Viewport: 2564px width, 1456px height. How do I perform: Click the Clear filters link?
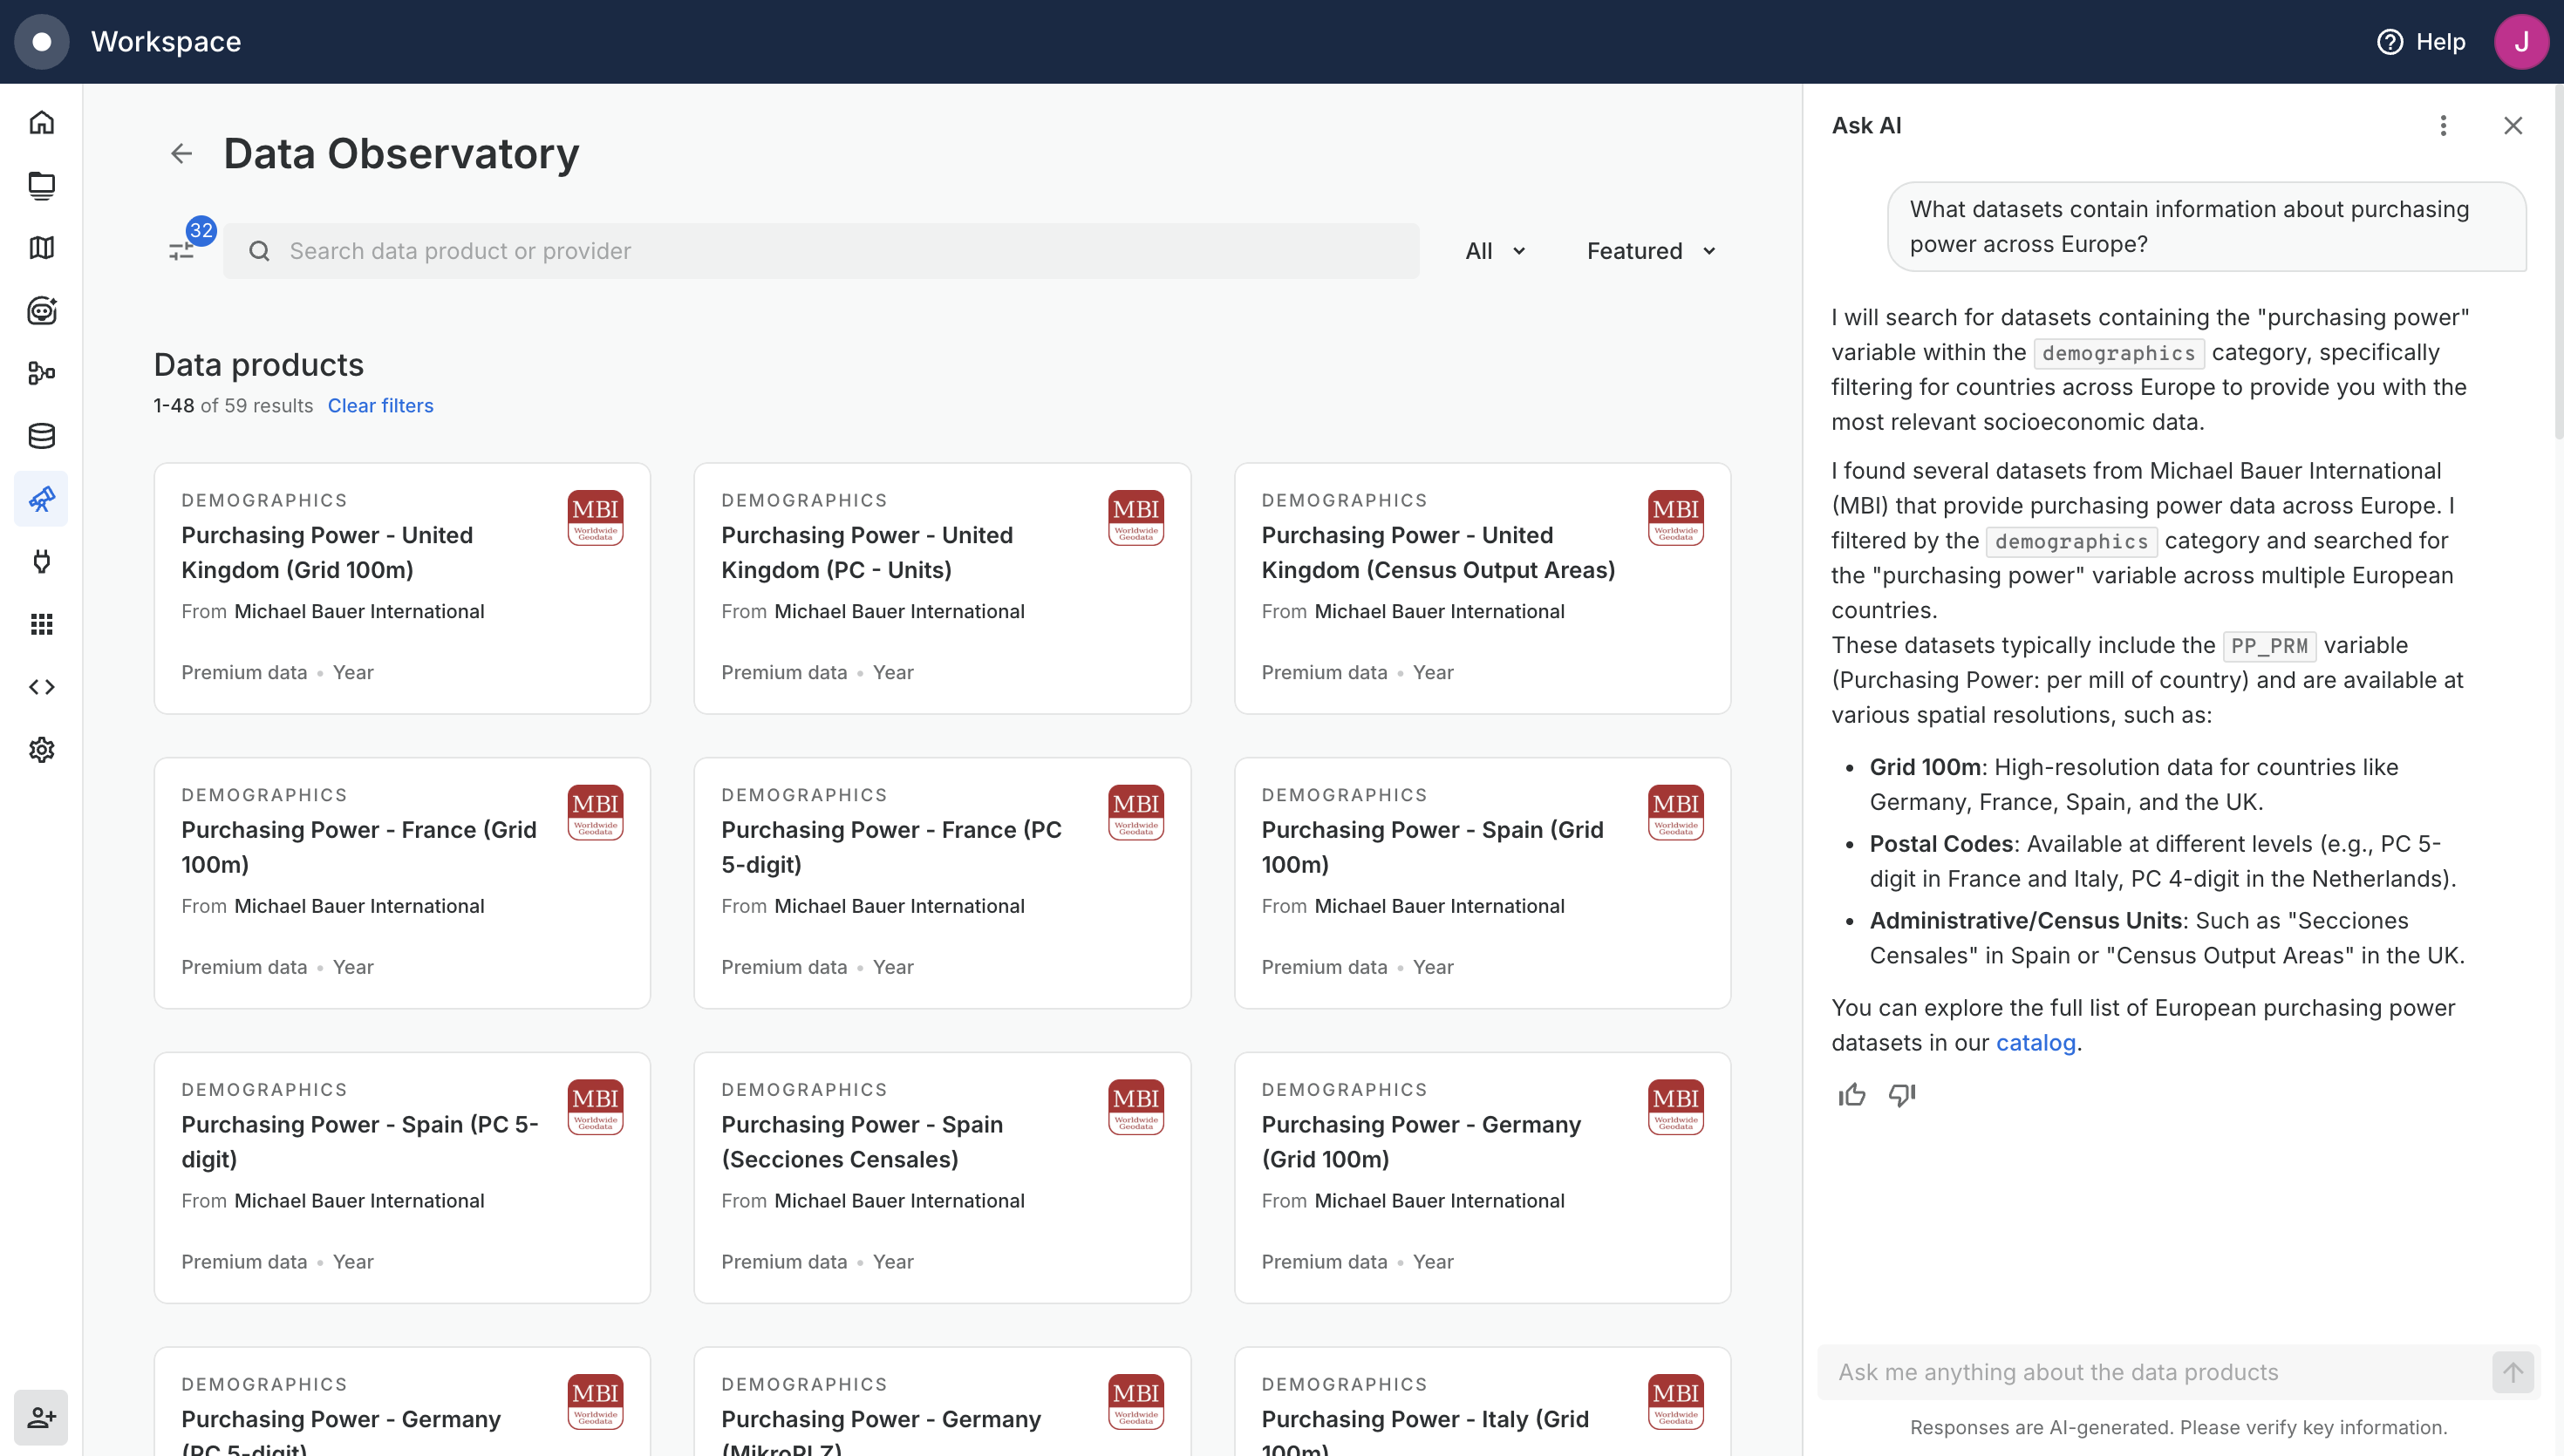(x=380, y=406)
